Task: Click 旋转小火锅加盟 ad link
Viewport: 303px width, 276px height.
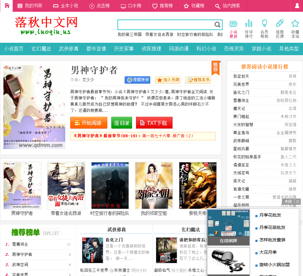Action: [275, 265]
